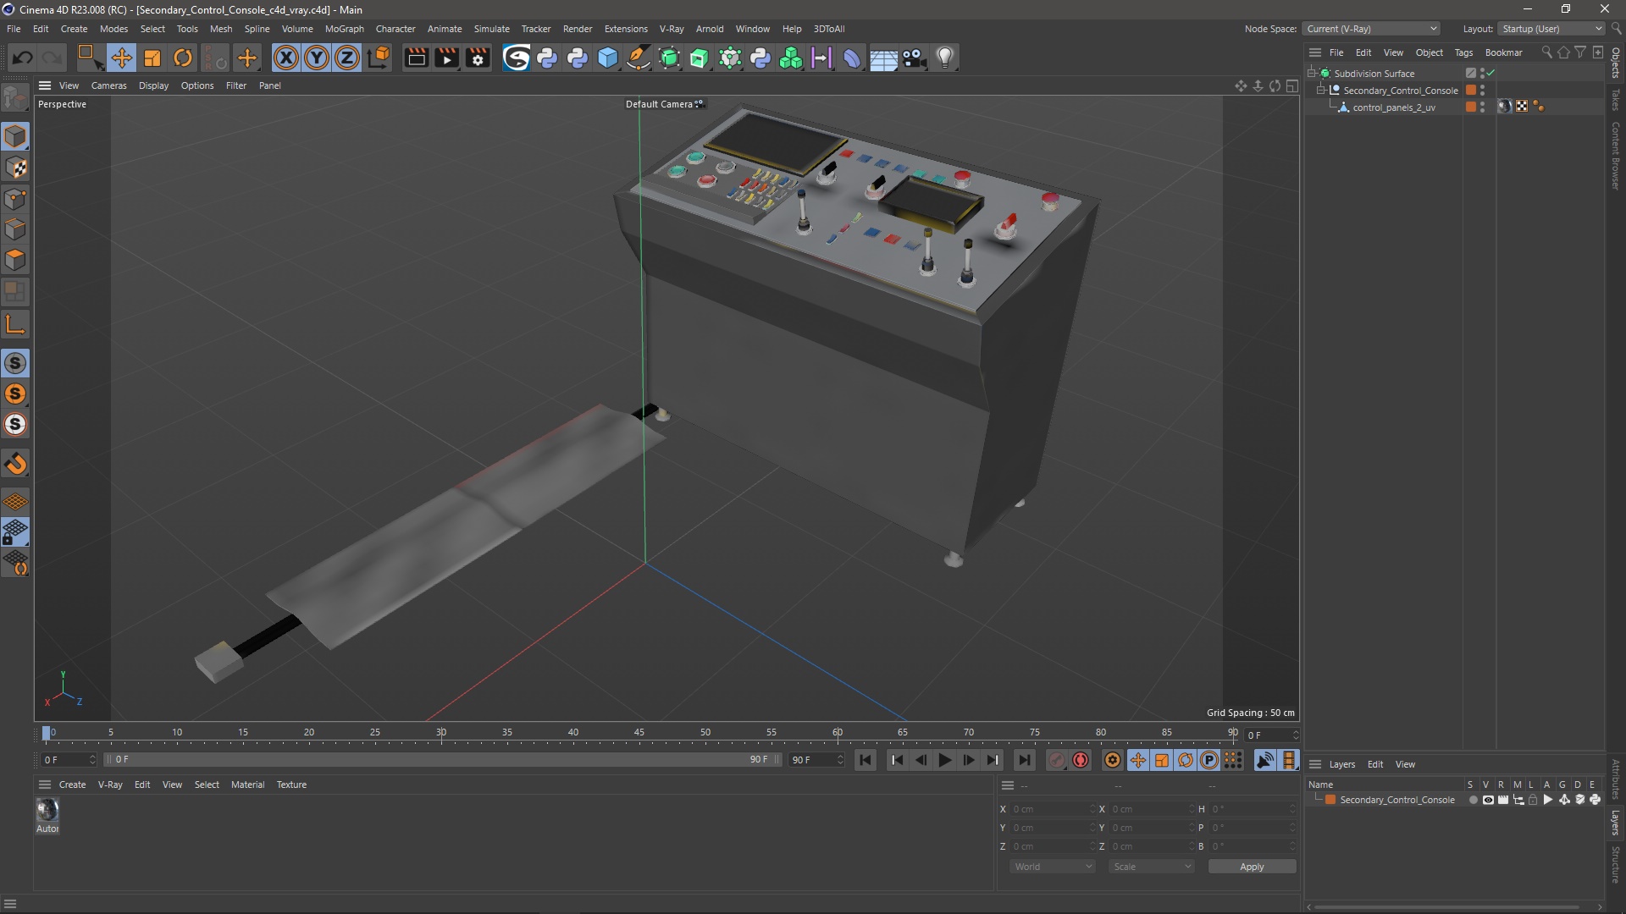Go to end of animation
This screenshot has height=914, width=1626.
1024,760
